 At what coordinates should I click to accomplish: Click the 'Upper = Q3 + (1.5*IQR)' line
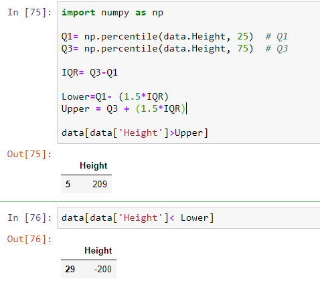(123, 108)
